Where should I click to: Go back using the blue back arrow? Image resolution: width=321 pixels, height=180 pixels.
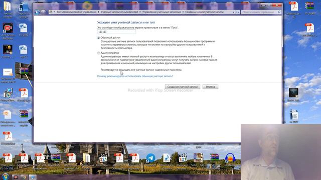[37, 12]
